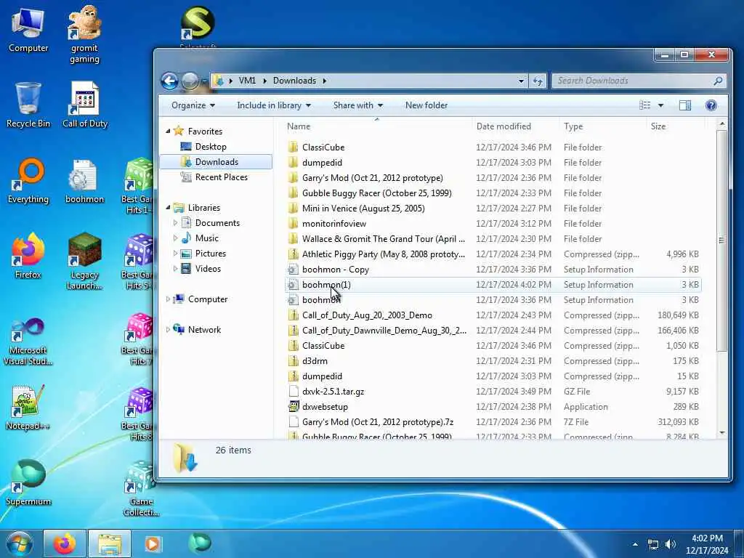Open the Windows Start orb
744x558 pixels.
click(x=20, y=543)
